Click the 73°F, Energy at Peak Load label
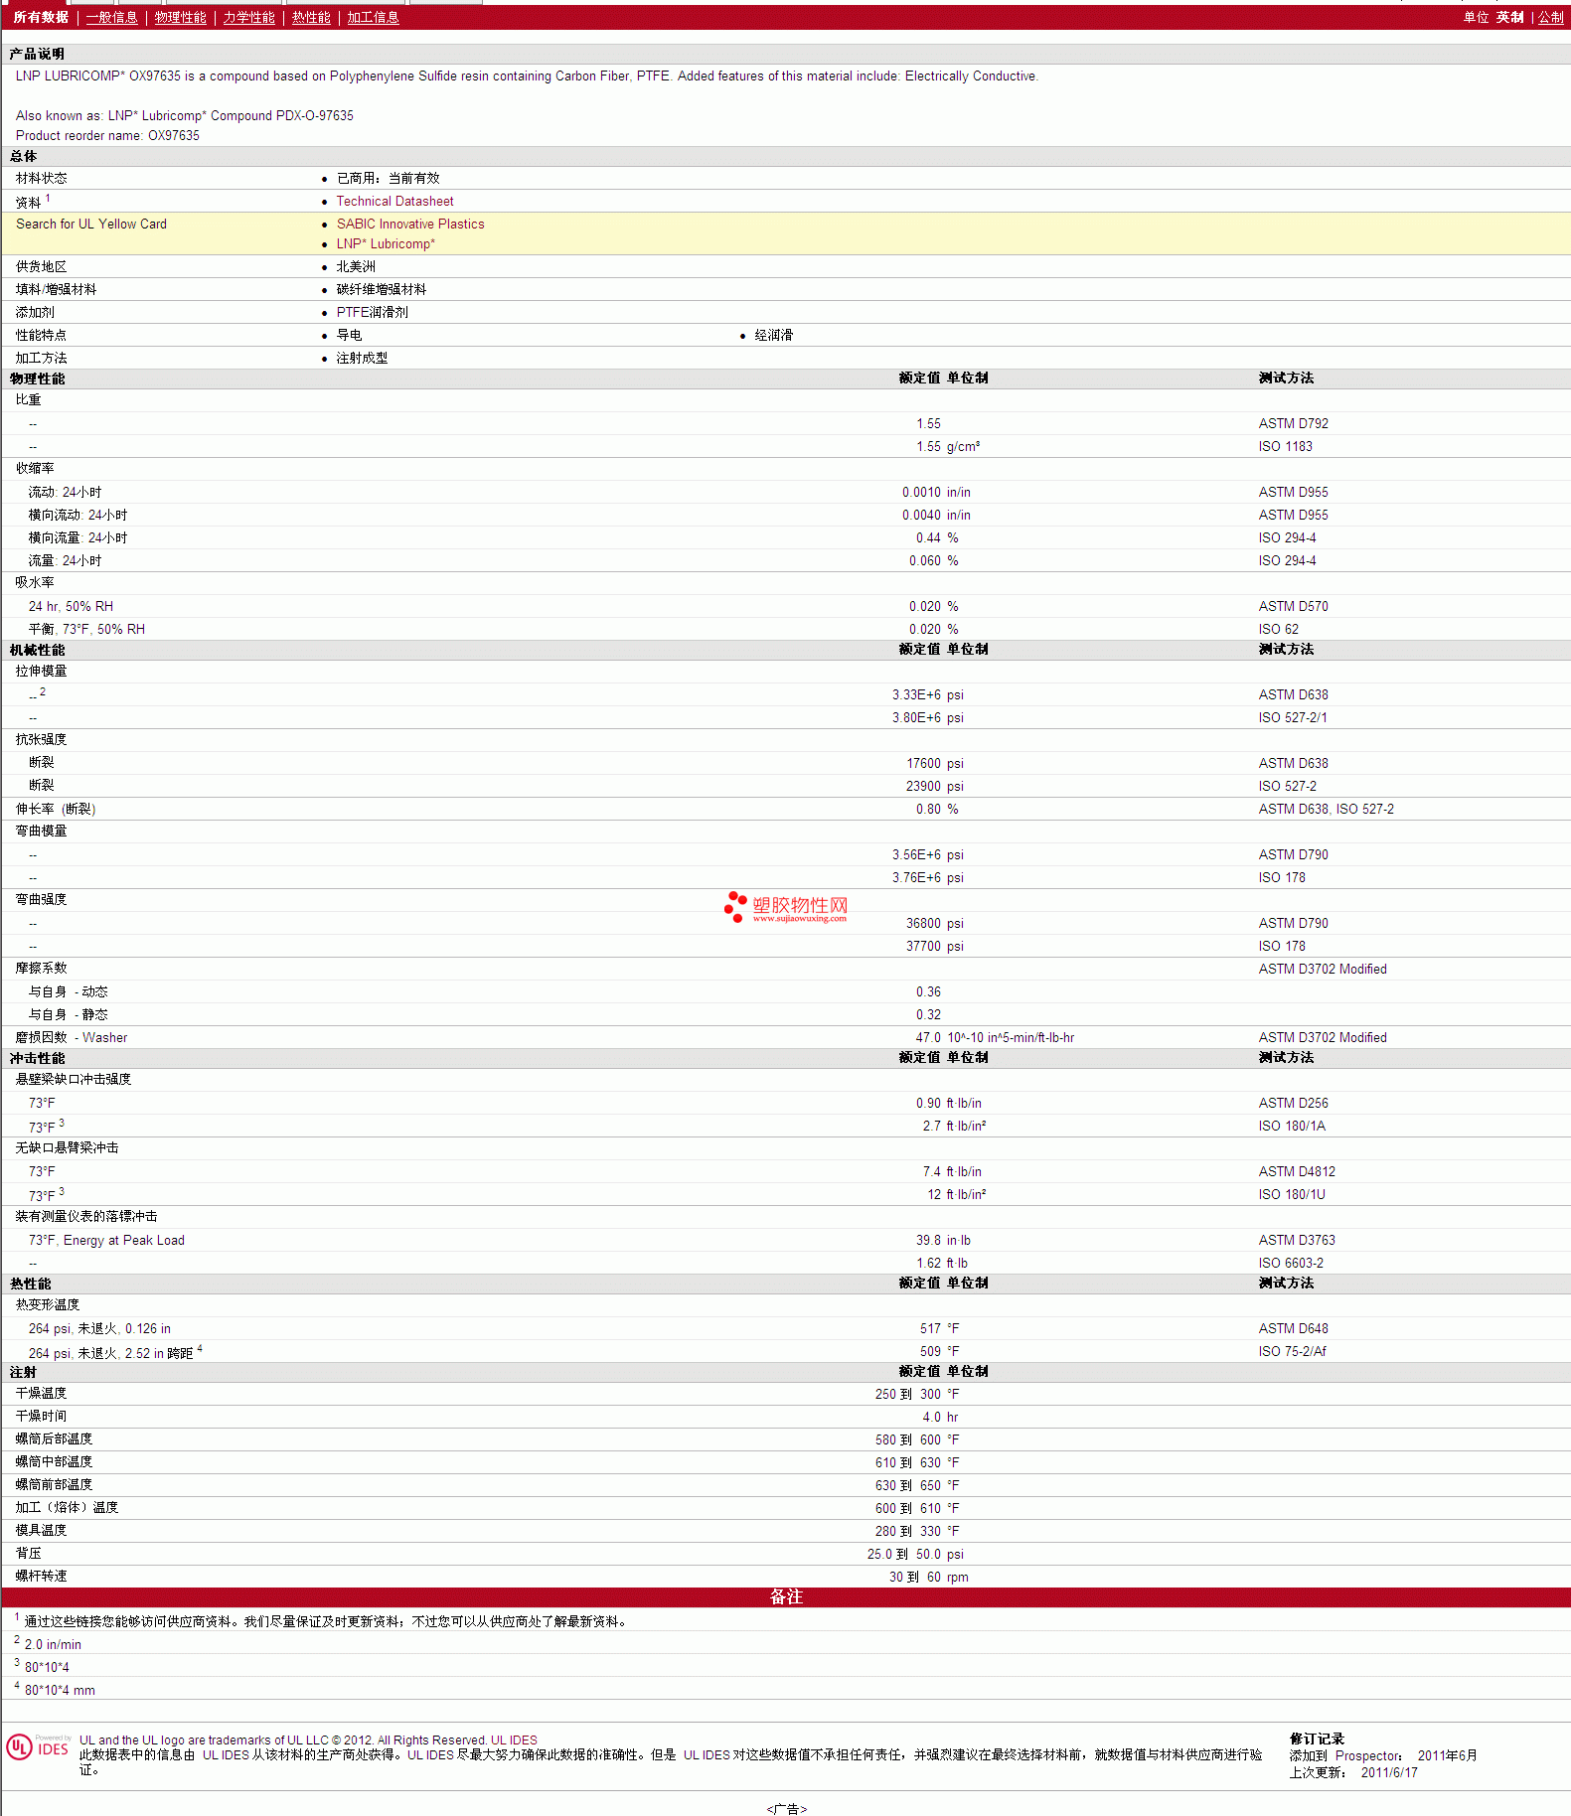This screenshot has width=1571, height=1816. (x=106, y=1240)
